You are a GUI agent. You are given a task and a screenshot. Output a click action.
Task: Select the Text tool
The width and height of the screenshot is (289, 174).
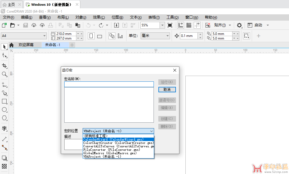click(x=5, y=128)
